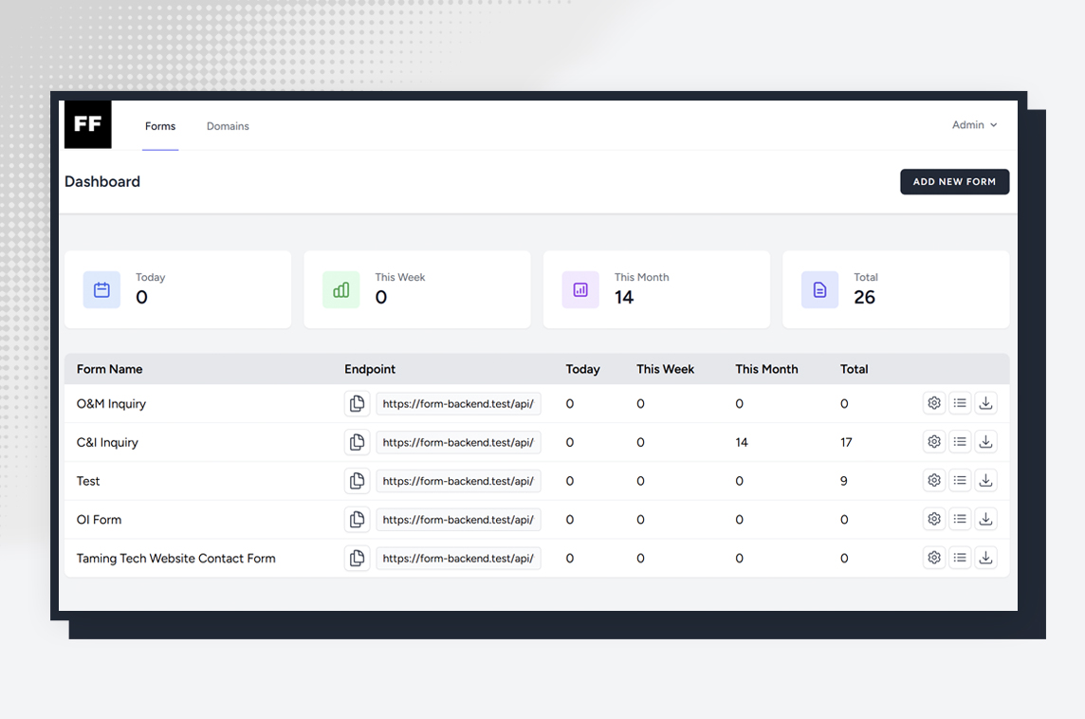View submissions list for OI Form
The height and width of the screenshot is (719, 1085).
click(960, 520)
